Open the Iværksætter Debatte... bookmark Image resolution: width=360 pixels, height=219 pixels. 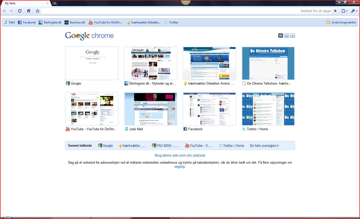[x=143, y=22]
